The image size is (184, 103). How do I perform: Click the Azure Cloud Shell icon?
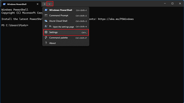pos(46,21)
